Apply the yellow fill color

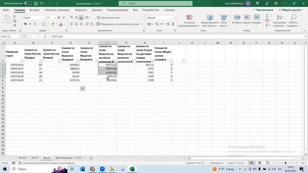[53, 24]
